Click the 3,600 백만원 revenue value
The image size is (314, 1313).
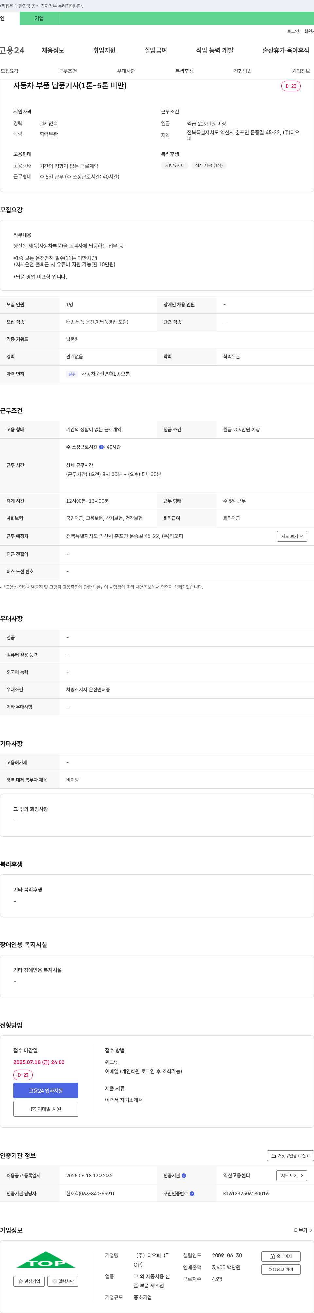point(226,1267)
